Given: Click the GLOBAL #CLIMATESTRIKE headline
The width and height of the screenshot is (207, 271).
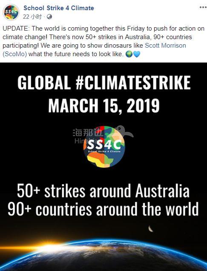Looking at the screenshot, I should pyautogui.click(x=104, y=83).
